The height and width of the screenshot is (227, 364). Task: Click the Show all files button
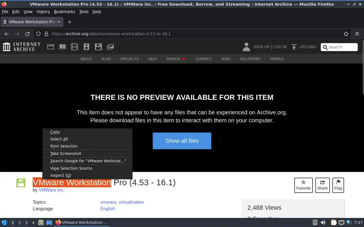pos(182,141)
